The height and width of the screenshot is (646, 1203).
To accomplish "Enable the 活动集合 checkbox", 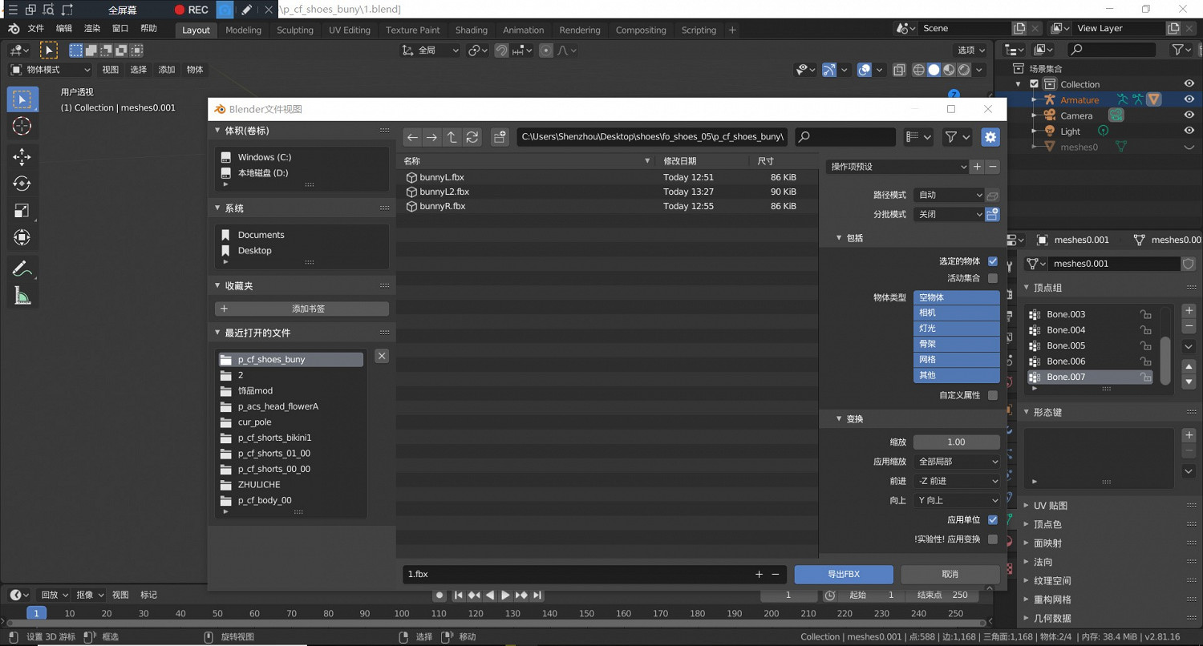I will [x=993, y=278].
